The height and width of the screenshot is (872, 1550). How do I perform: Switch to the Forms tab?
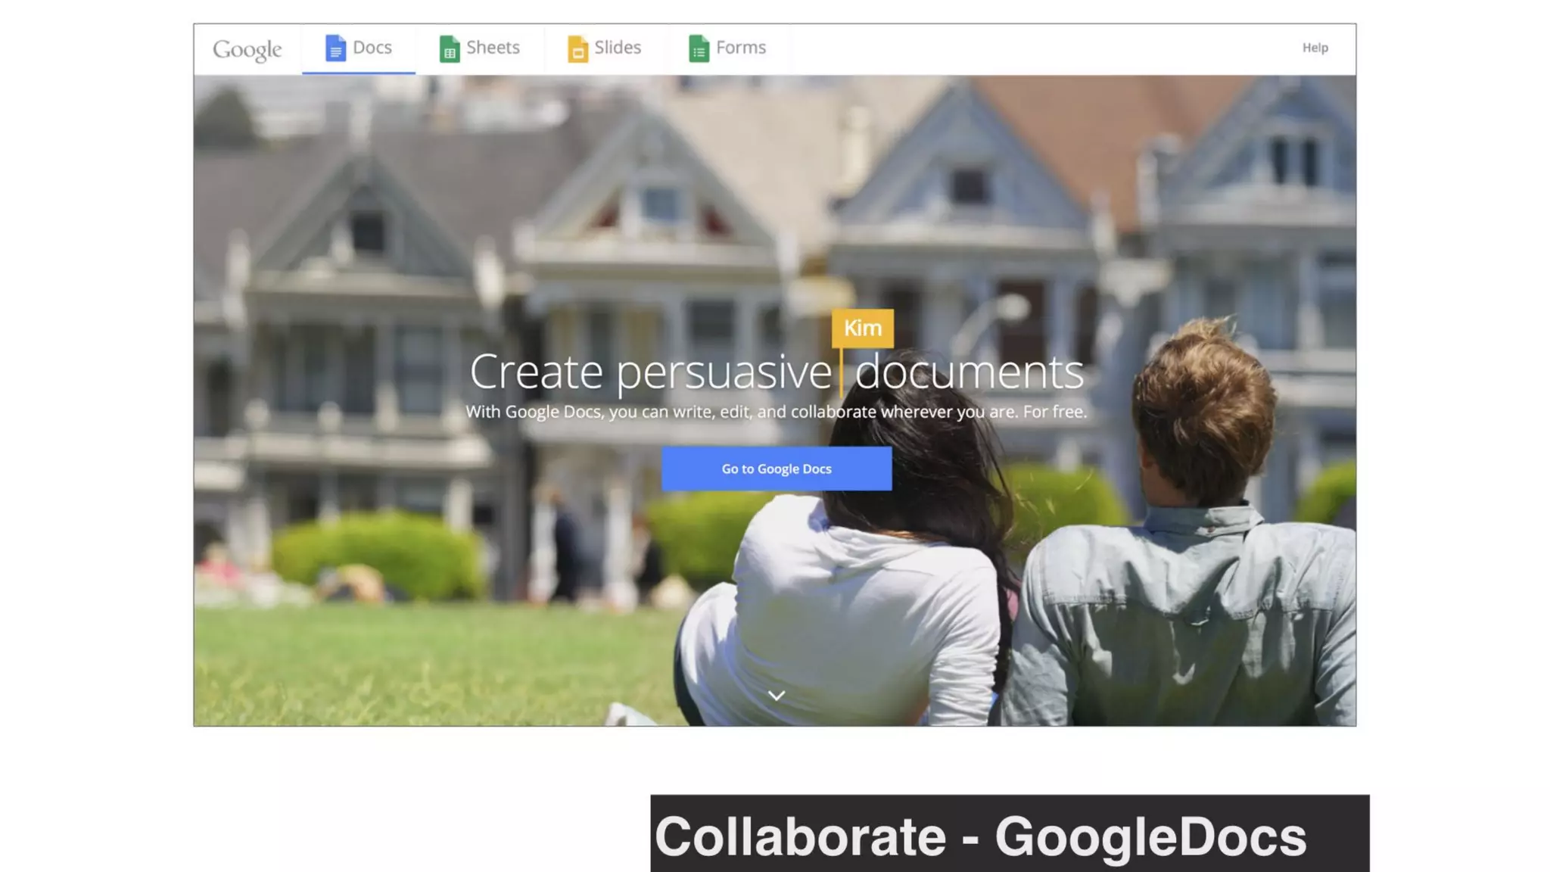click(741, 48)
